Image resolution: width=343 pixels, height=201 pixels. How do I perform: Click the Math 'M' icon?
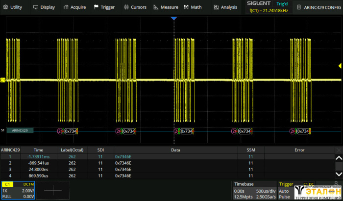point(186,7)
